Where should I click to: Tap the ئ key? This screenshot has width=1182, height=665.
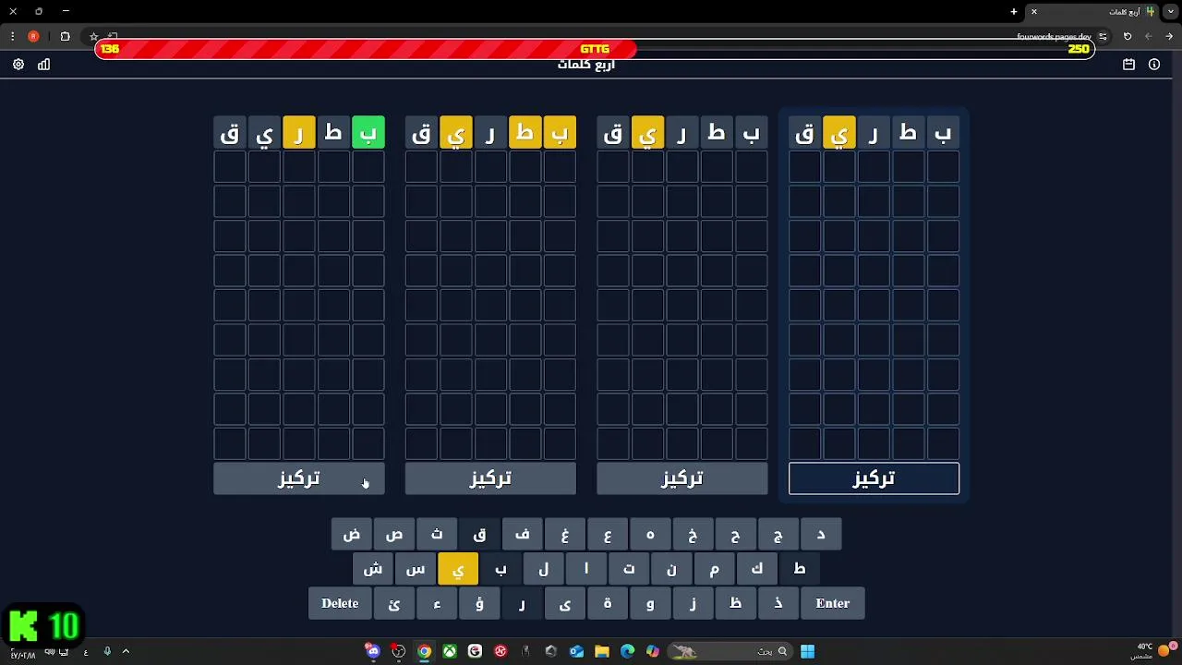pyautogui.click(x=394, y=603)
